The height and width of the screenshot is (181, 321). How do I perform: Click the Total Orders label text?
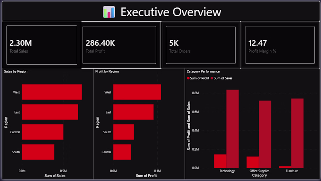point(180,51)
